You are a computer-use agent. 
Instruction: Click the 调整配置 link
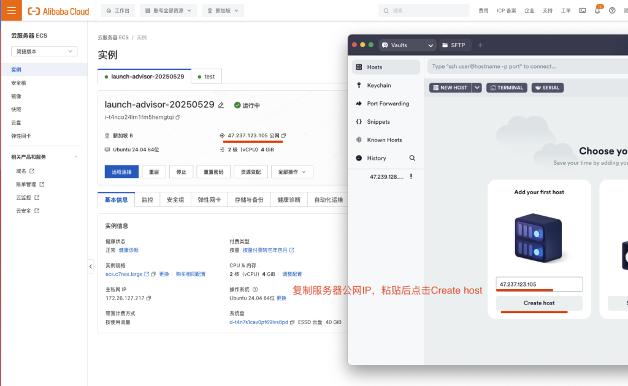tap(292, 274)
